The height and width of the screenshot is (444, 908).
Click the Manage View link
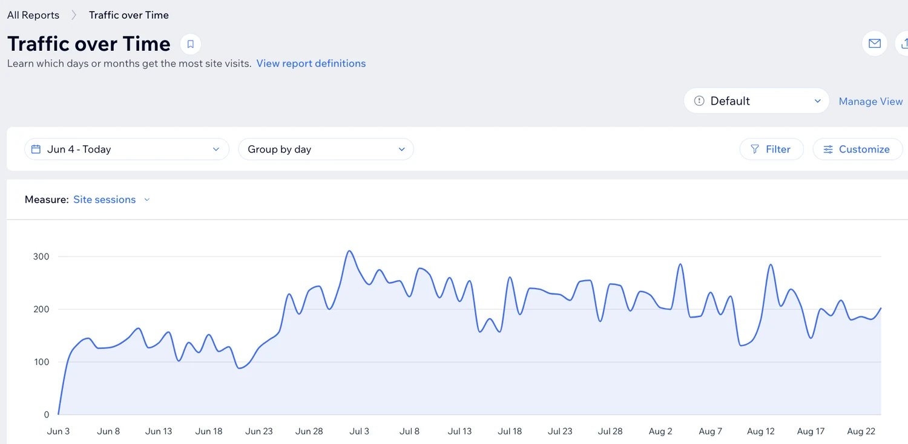coord(870,102)
